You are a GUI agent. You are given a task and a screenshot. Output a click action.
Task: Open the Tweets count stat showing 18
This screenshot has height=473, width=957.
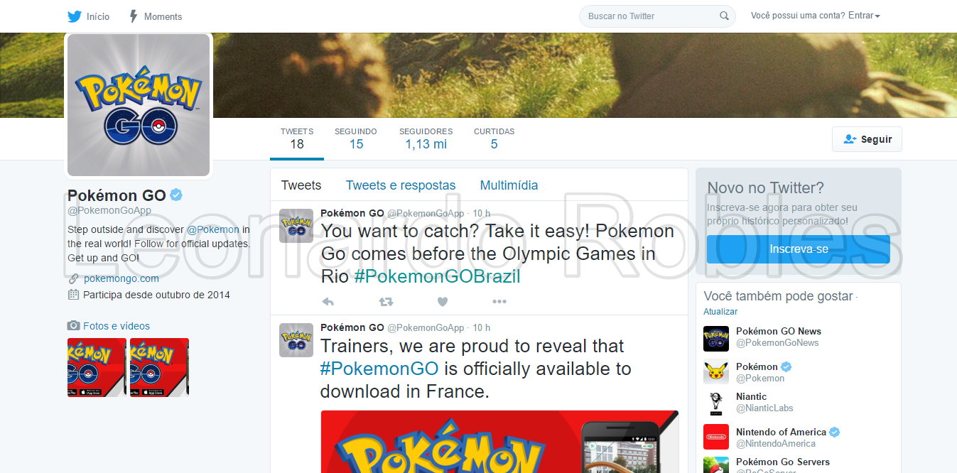297,139
